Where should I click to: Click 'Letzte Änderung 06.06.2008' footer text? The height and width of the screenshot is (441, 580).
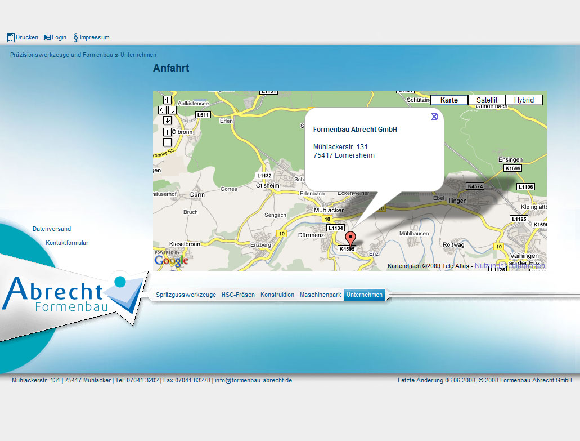[x=437, y=380]
